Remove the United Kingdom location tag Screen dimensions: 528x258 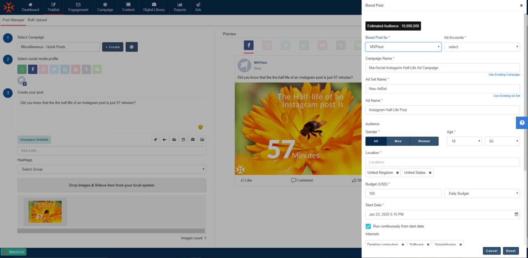click(x=397, y=173)
